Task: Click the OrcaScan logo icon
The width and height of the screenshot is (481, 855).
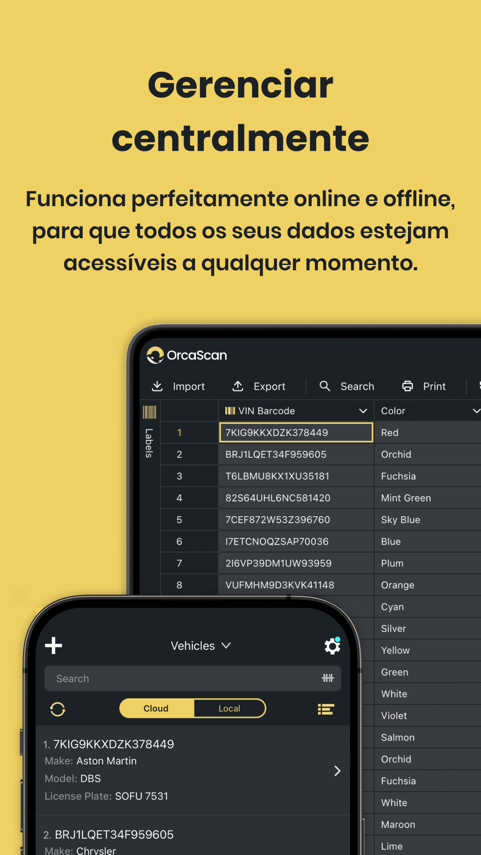Action: coord(155,355)
